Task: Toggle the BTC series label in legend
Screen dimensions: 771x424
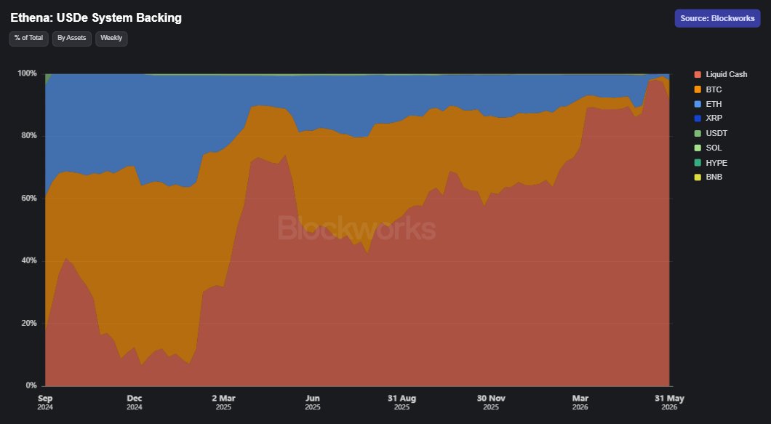Action: [x=714, y=89]
